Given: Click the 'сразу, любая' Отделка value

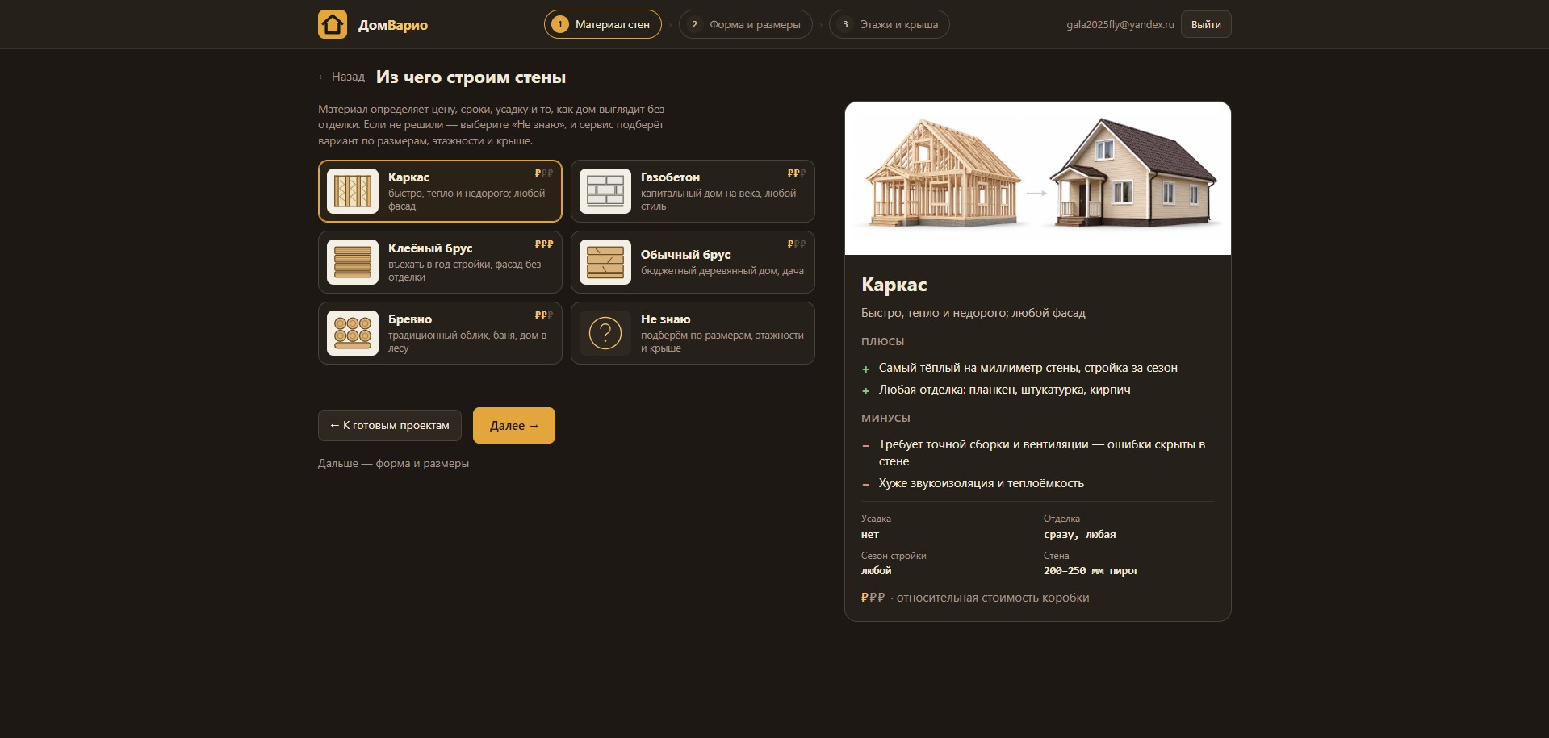Looking at the screenshot, I should click(1080, 534).
